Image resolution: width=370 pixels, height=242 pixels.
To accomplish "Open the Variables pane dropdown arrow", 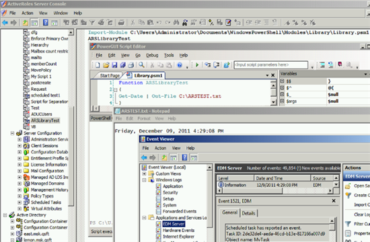I will tap(365, 74).
